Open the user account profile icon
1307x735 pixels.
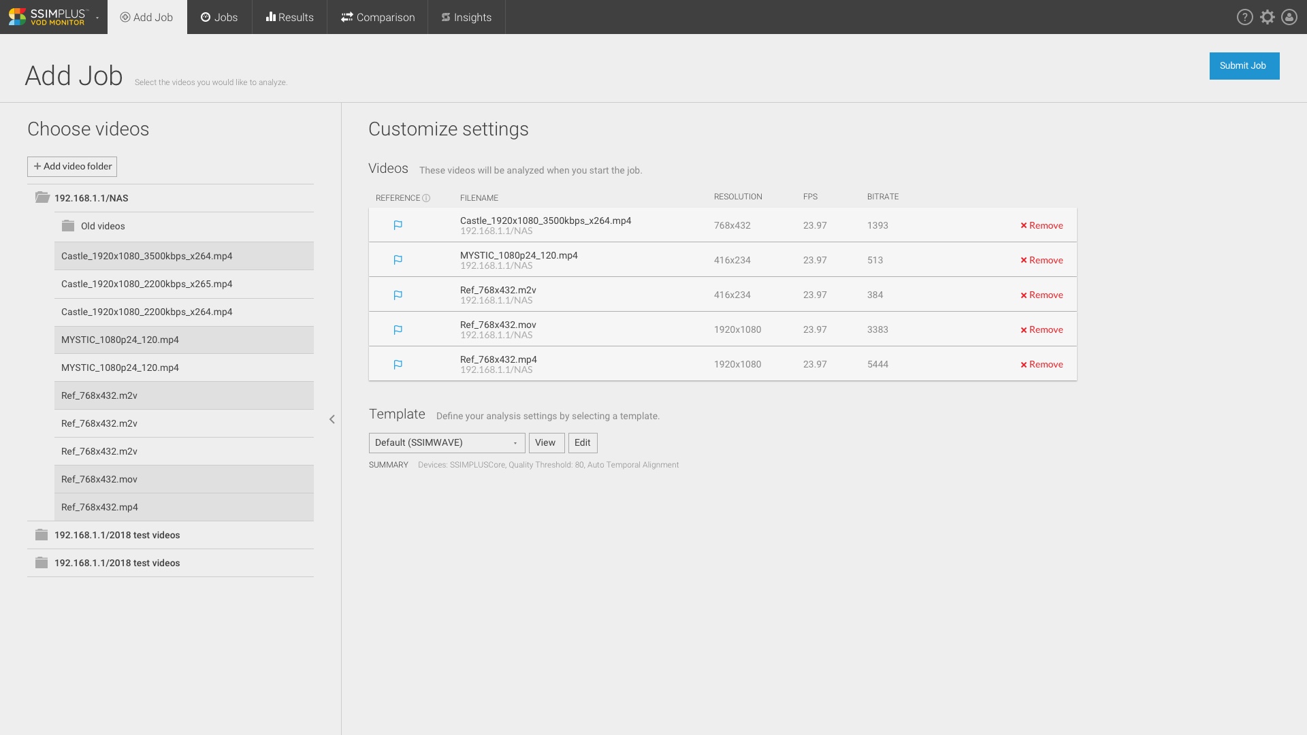(x=1289, y=17)
